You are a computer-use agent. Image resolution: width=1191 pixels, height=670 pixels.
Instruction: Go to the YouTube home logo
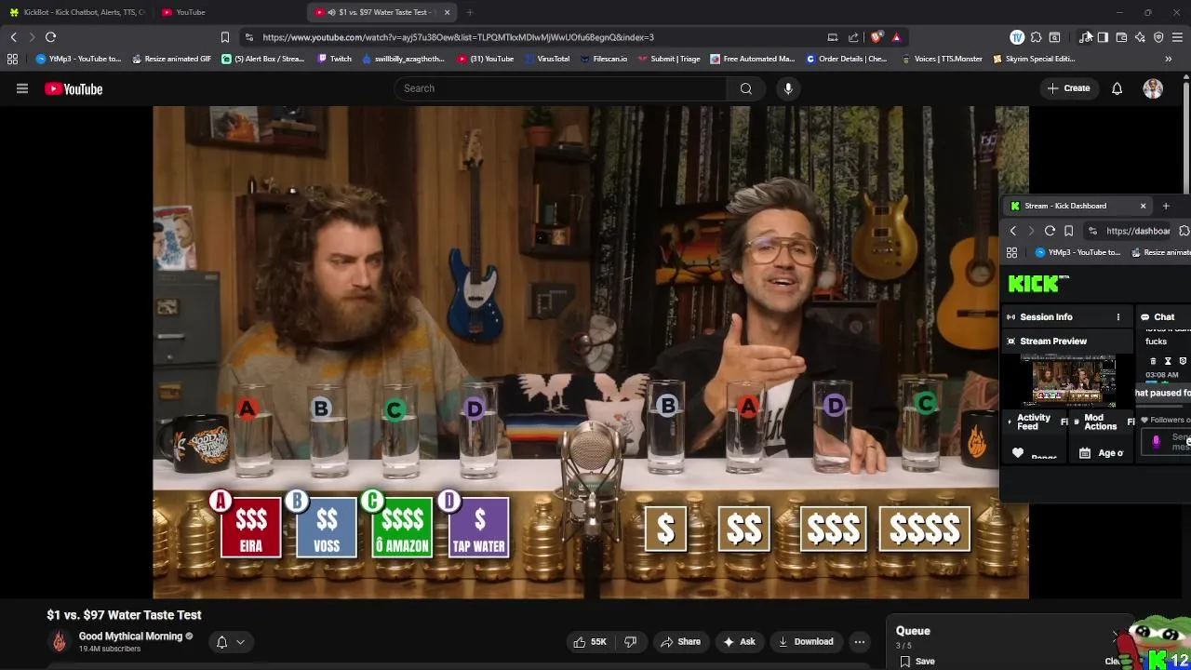[74, 88]
